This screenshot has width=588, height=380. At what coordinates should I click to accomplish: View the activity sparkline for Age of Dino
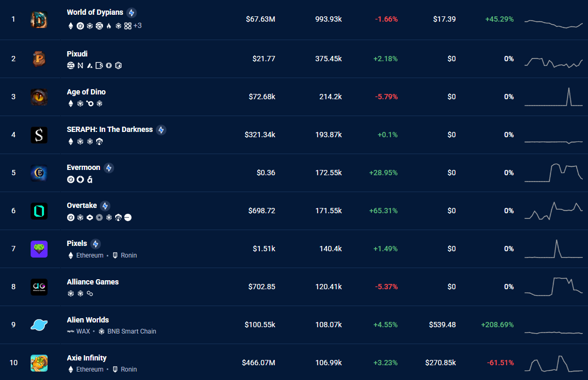(554, 97)
